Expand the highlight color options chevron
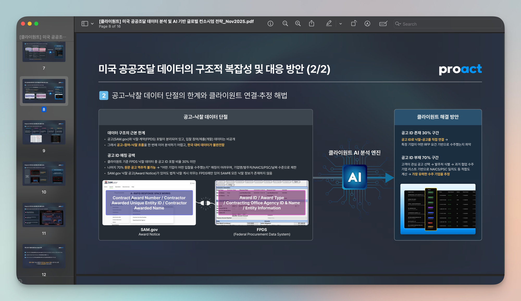Viewport: 521px width, 301px height. pyautogui.click(x=340, y=24)
